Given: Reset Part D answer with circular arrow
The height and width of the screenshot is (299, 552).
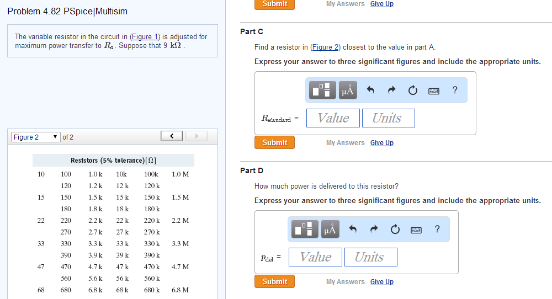Looking at the screenshot, I should [395, 229].
